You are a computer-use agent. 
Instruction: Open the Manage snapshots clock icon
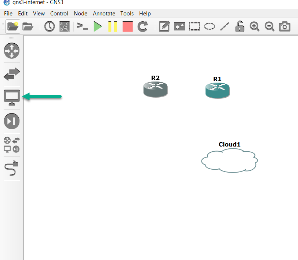[50, 26]
